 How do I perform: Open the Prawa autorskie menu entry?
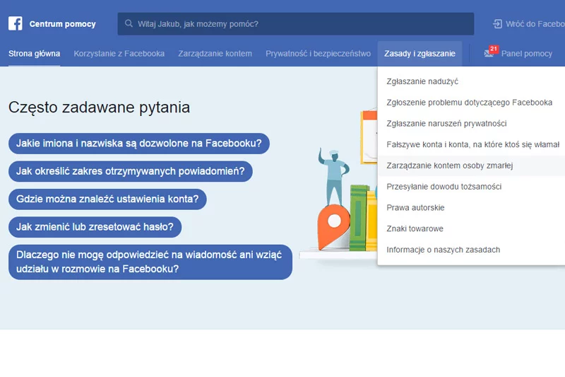(471, 207)
